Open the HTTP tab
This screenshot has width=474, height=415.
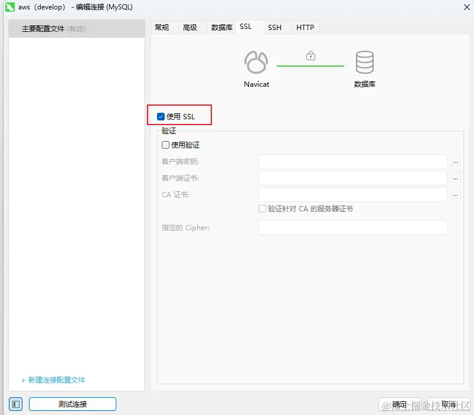tap(305, 28)
